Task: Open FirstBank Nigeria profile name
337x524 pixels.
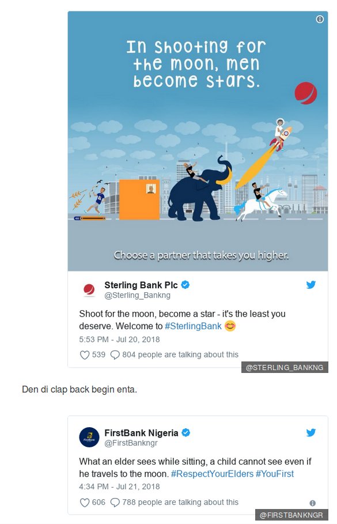Action: click(x=141, y=433)
